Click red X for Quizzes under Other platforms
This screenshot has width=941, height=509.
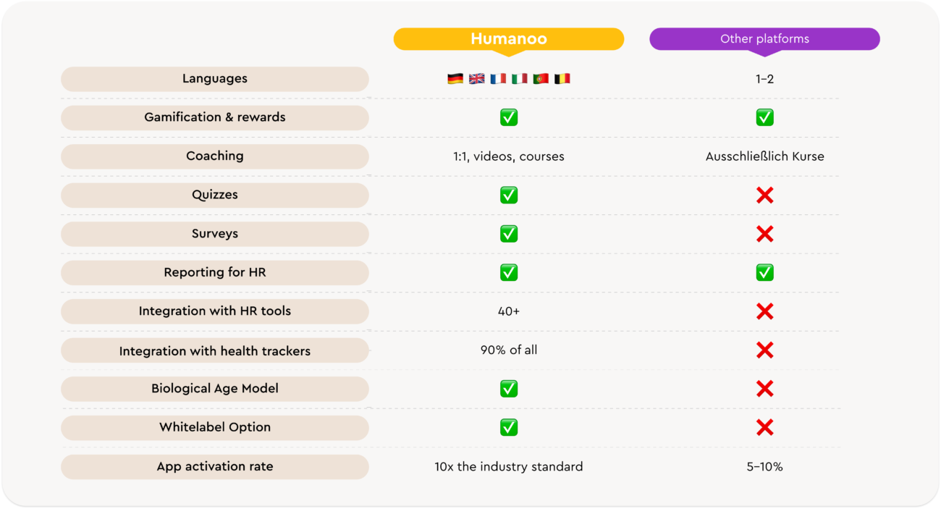coord(764,195)
